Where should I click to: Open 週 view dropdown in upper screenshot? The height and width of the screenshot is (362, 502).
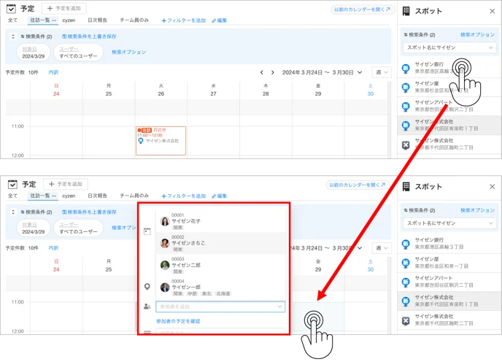pyautogui.click(x=382, y=72)
